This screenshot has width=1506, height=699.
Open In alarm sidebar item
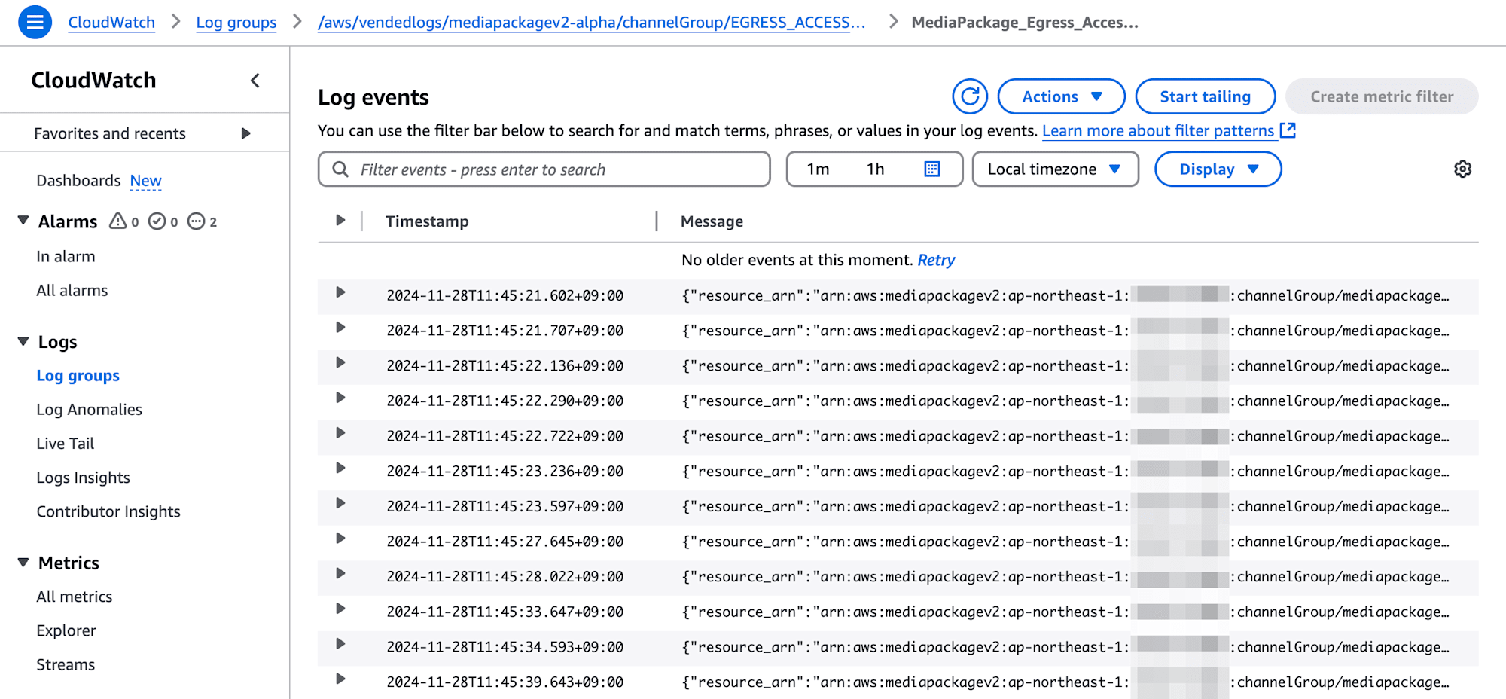[66, 257]
